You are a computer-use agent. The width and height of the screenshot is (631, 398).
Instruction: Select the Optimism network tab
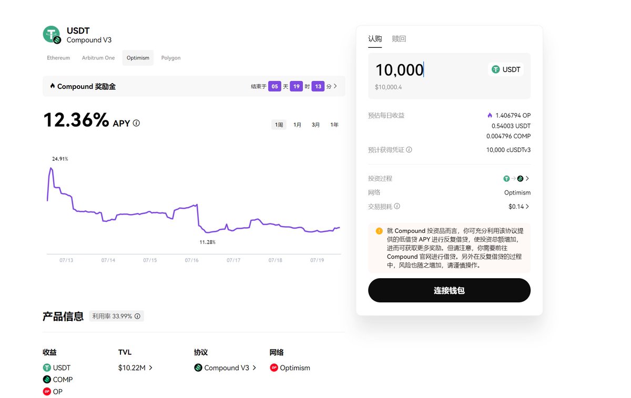pyautogui.click(x=138, y=58)
